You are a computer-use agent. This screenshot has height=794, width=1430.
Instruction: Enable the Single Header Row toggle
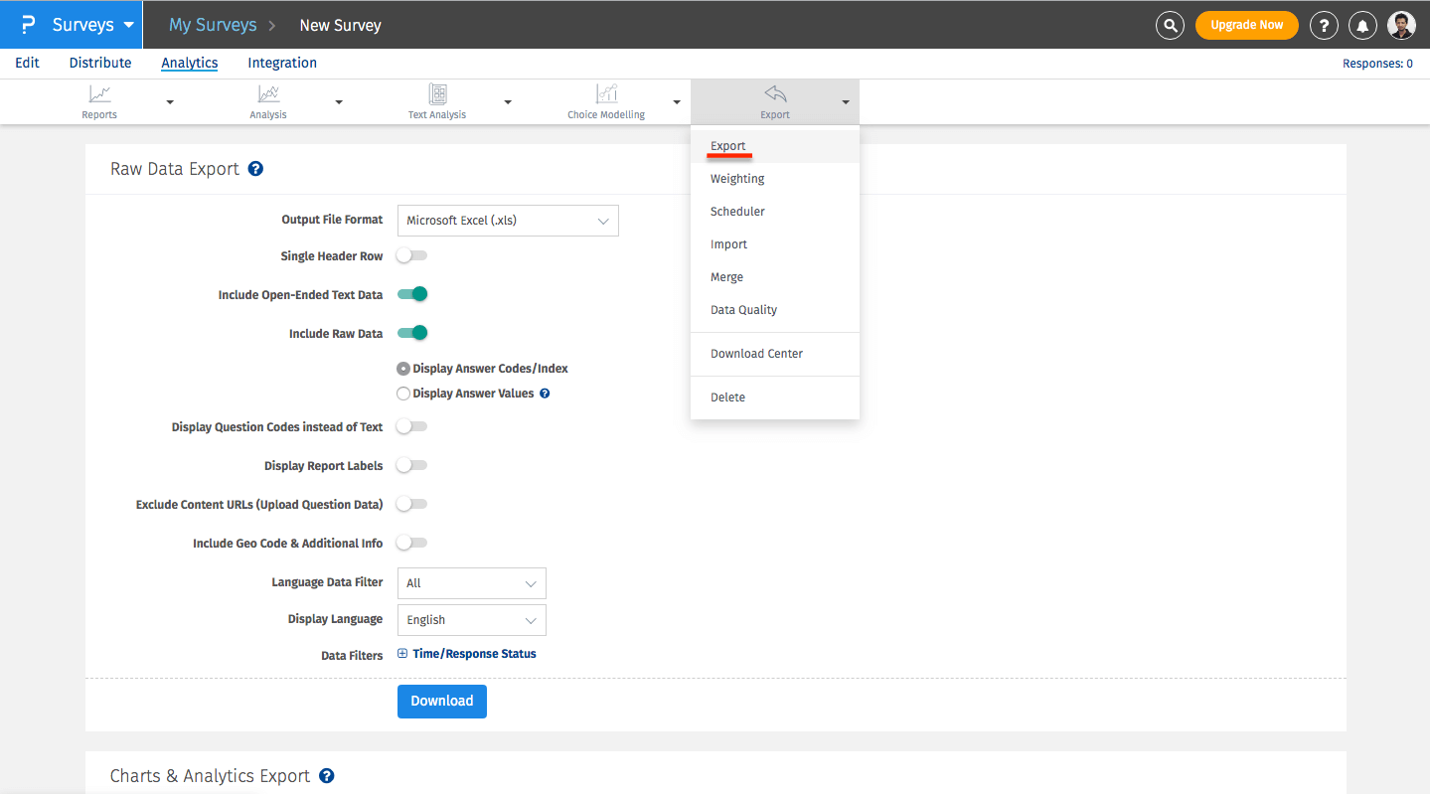click(x=411, y=256)
